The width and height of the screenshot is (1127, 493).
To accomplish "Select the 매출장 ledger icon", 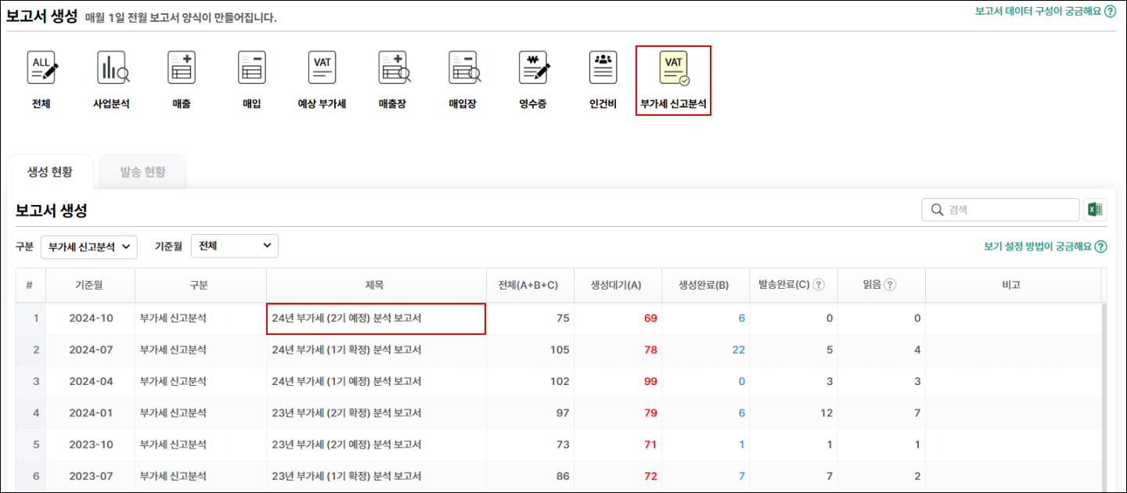I will tap(394, 69).
